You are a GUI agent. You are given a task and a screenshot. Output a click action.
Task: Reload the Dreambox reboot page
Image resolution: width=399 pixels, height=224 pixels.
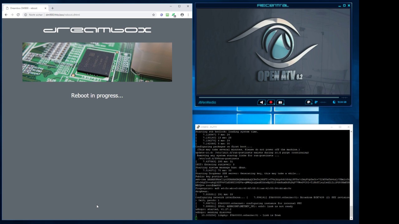(x=18, y=15)
